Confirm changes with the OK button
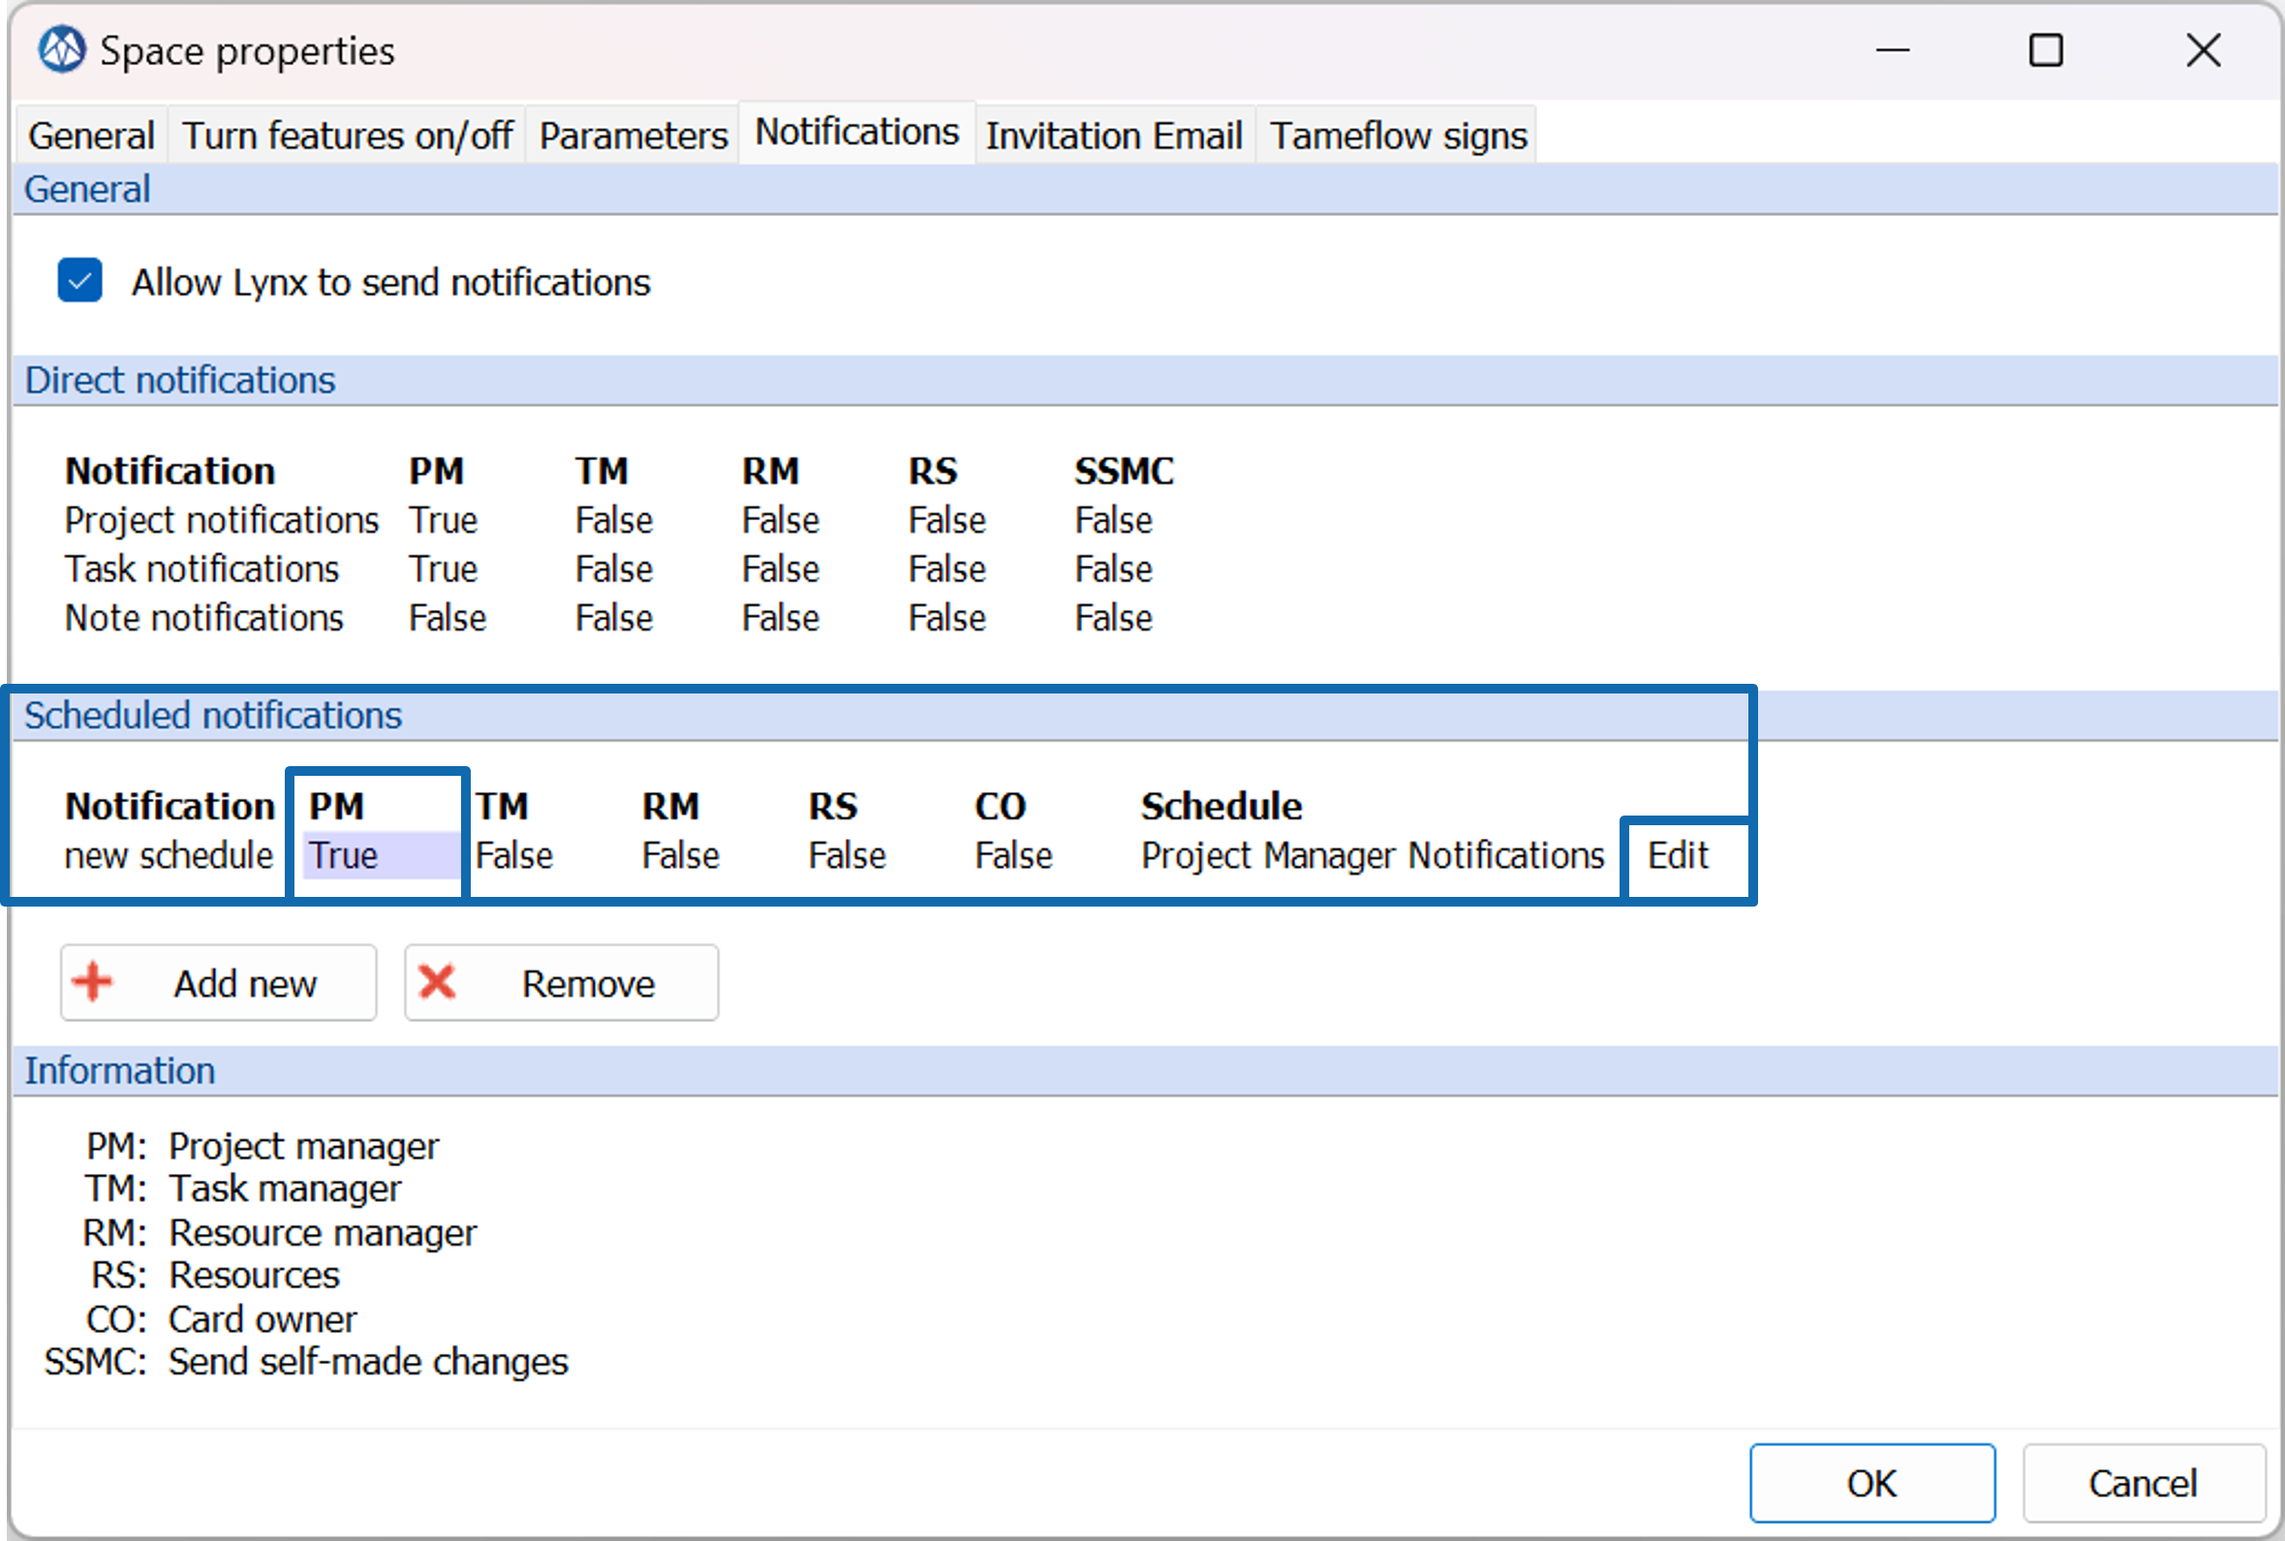Image resolution: width=2285 pixels, height=1541 pixels. [1871, 1483]
